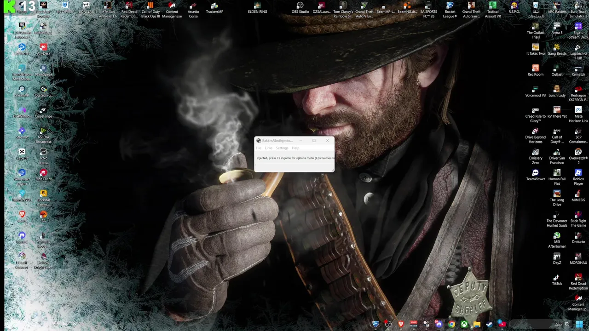Select the ARC Raiders desktop icon
Viewport: 589px width, 331px height.
click(557, 8)
